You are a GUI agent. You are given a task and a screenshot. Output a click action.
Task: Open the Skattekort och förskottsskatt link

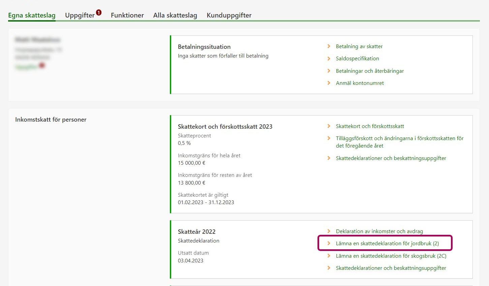[370, 126]
